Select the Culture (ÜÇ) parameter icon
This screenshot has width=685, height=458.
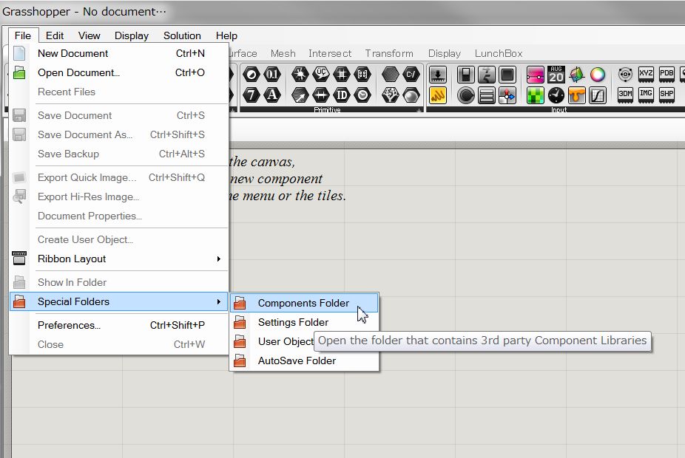[x=320, y=75]
